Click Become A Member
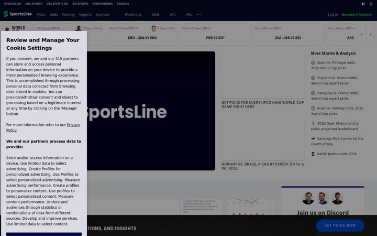 357,15
